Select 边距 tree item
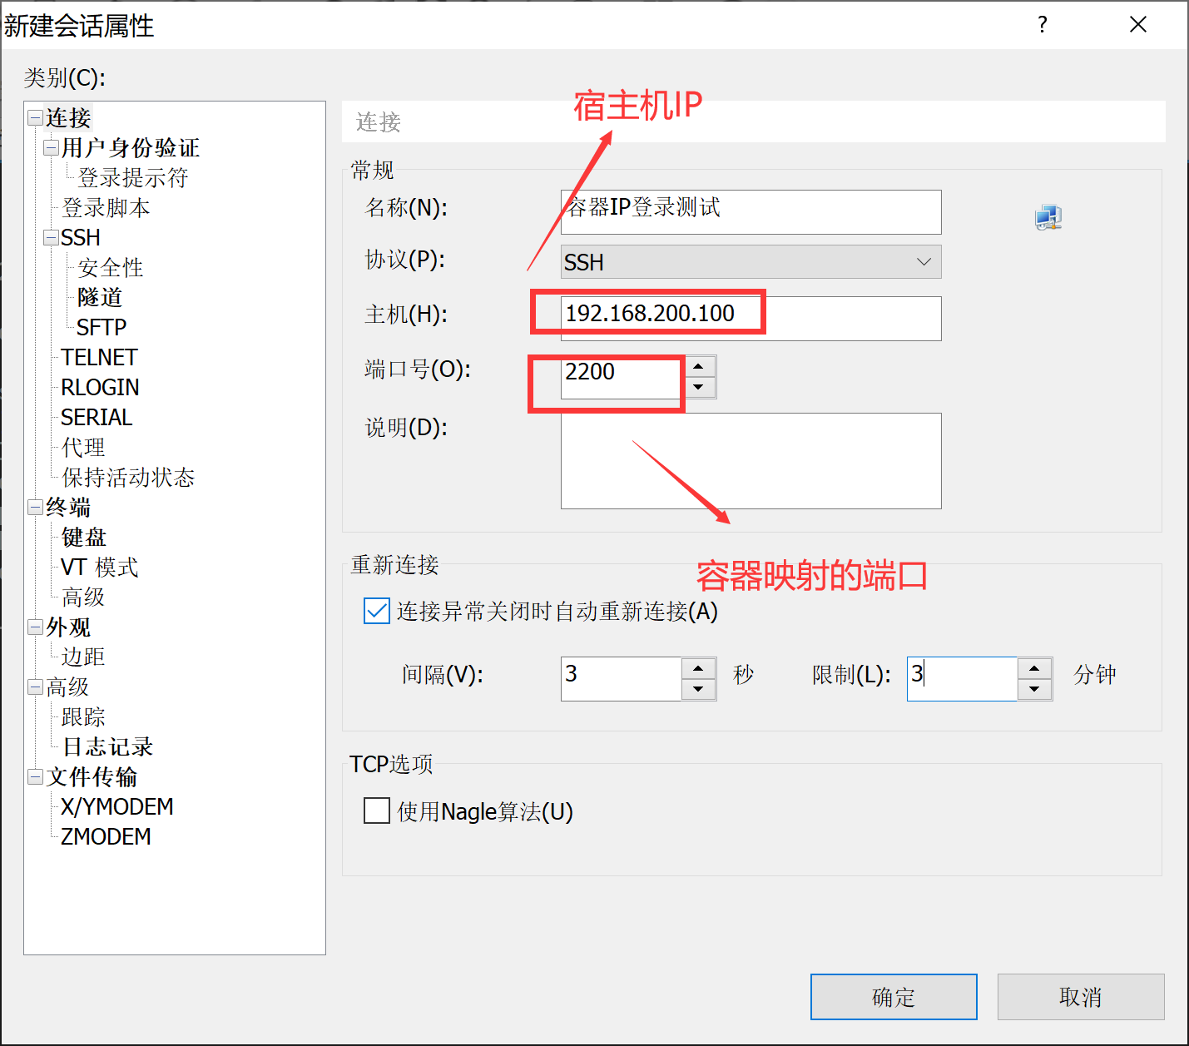This screenshot has width=1189, height=1046. tap(83, 657)
